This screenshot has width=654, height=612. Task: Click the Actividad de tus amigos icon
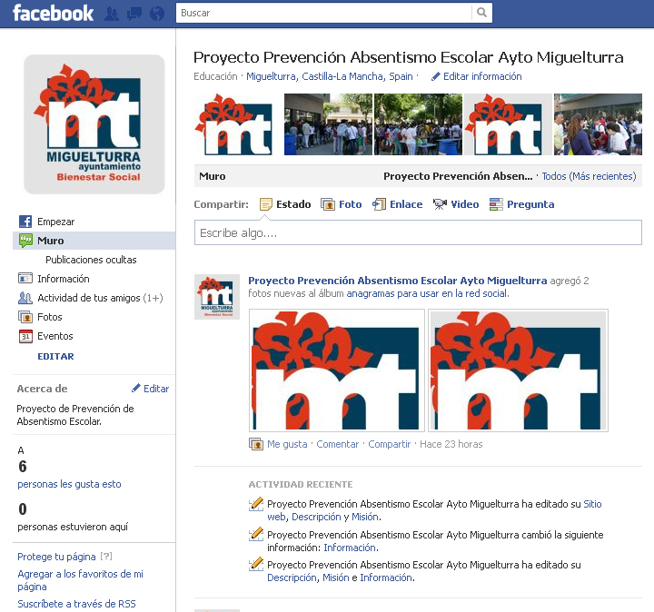pos(25,298)
